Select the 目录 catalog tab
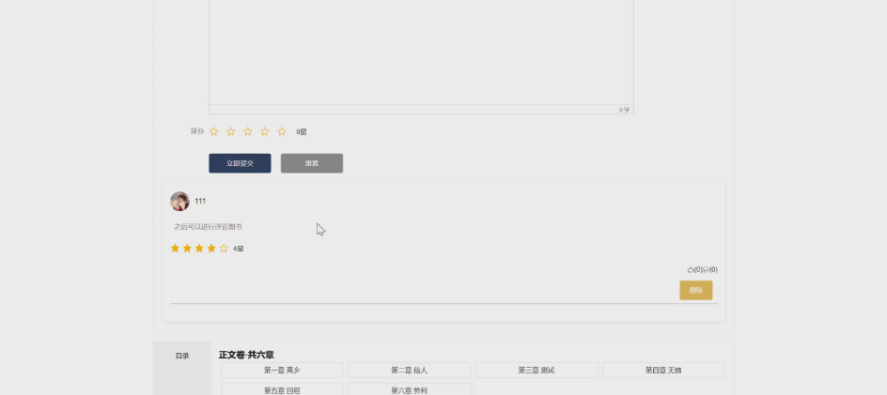 coord(182,356)
